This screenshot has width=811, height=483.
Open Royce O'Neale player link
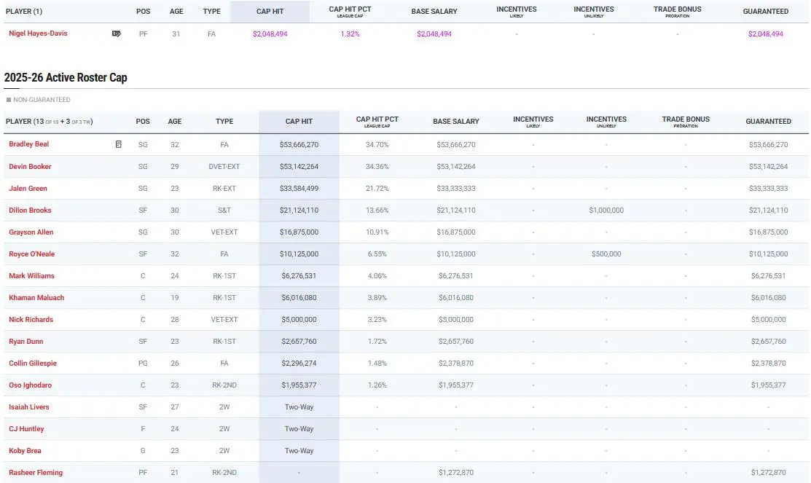click(x=31, y=254)
